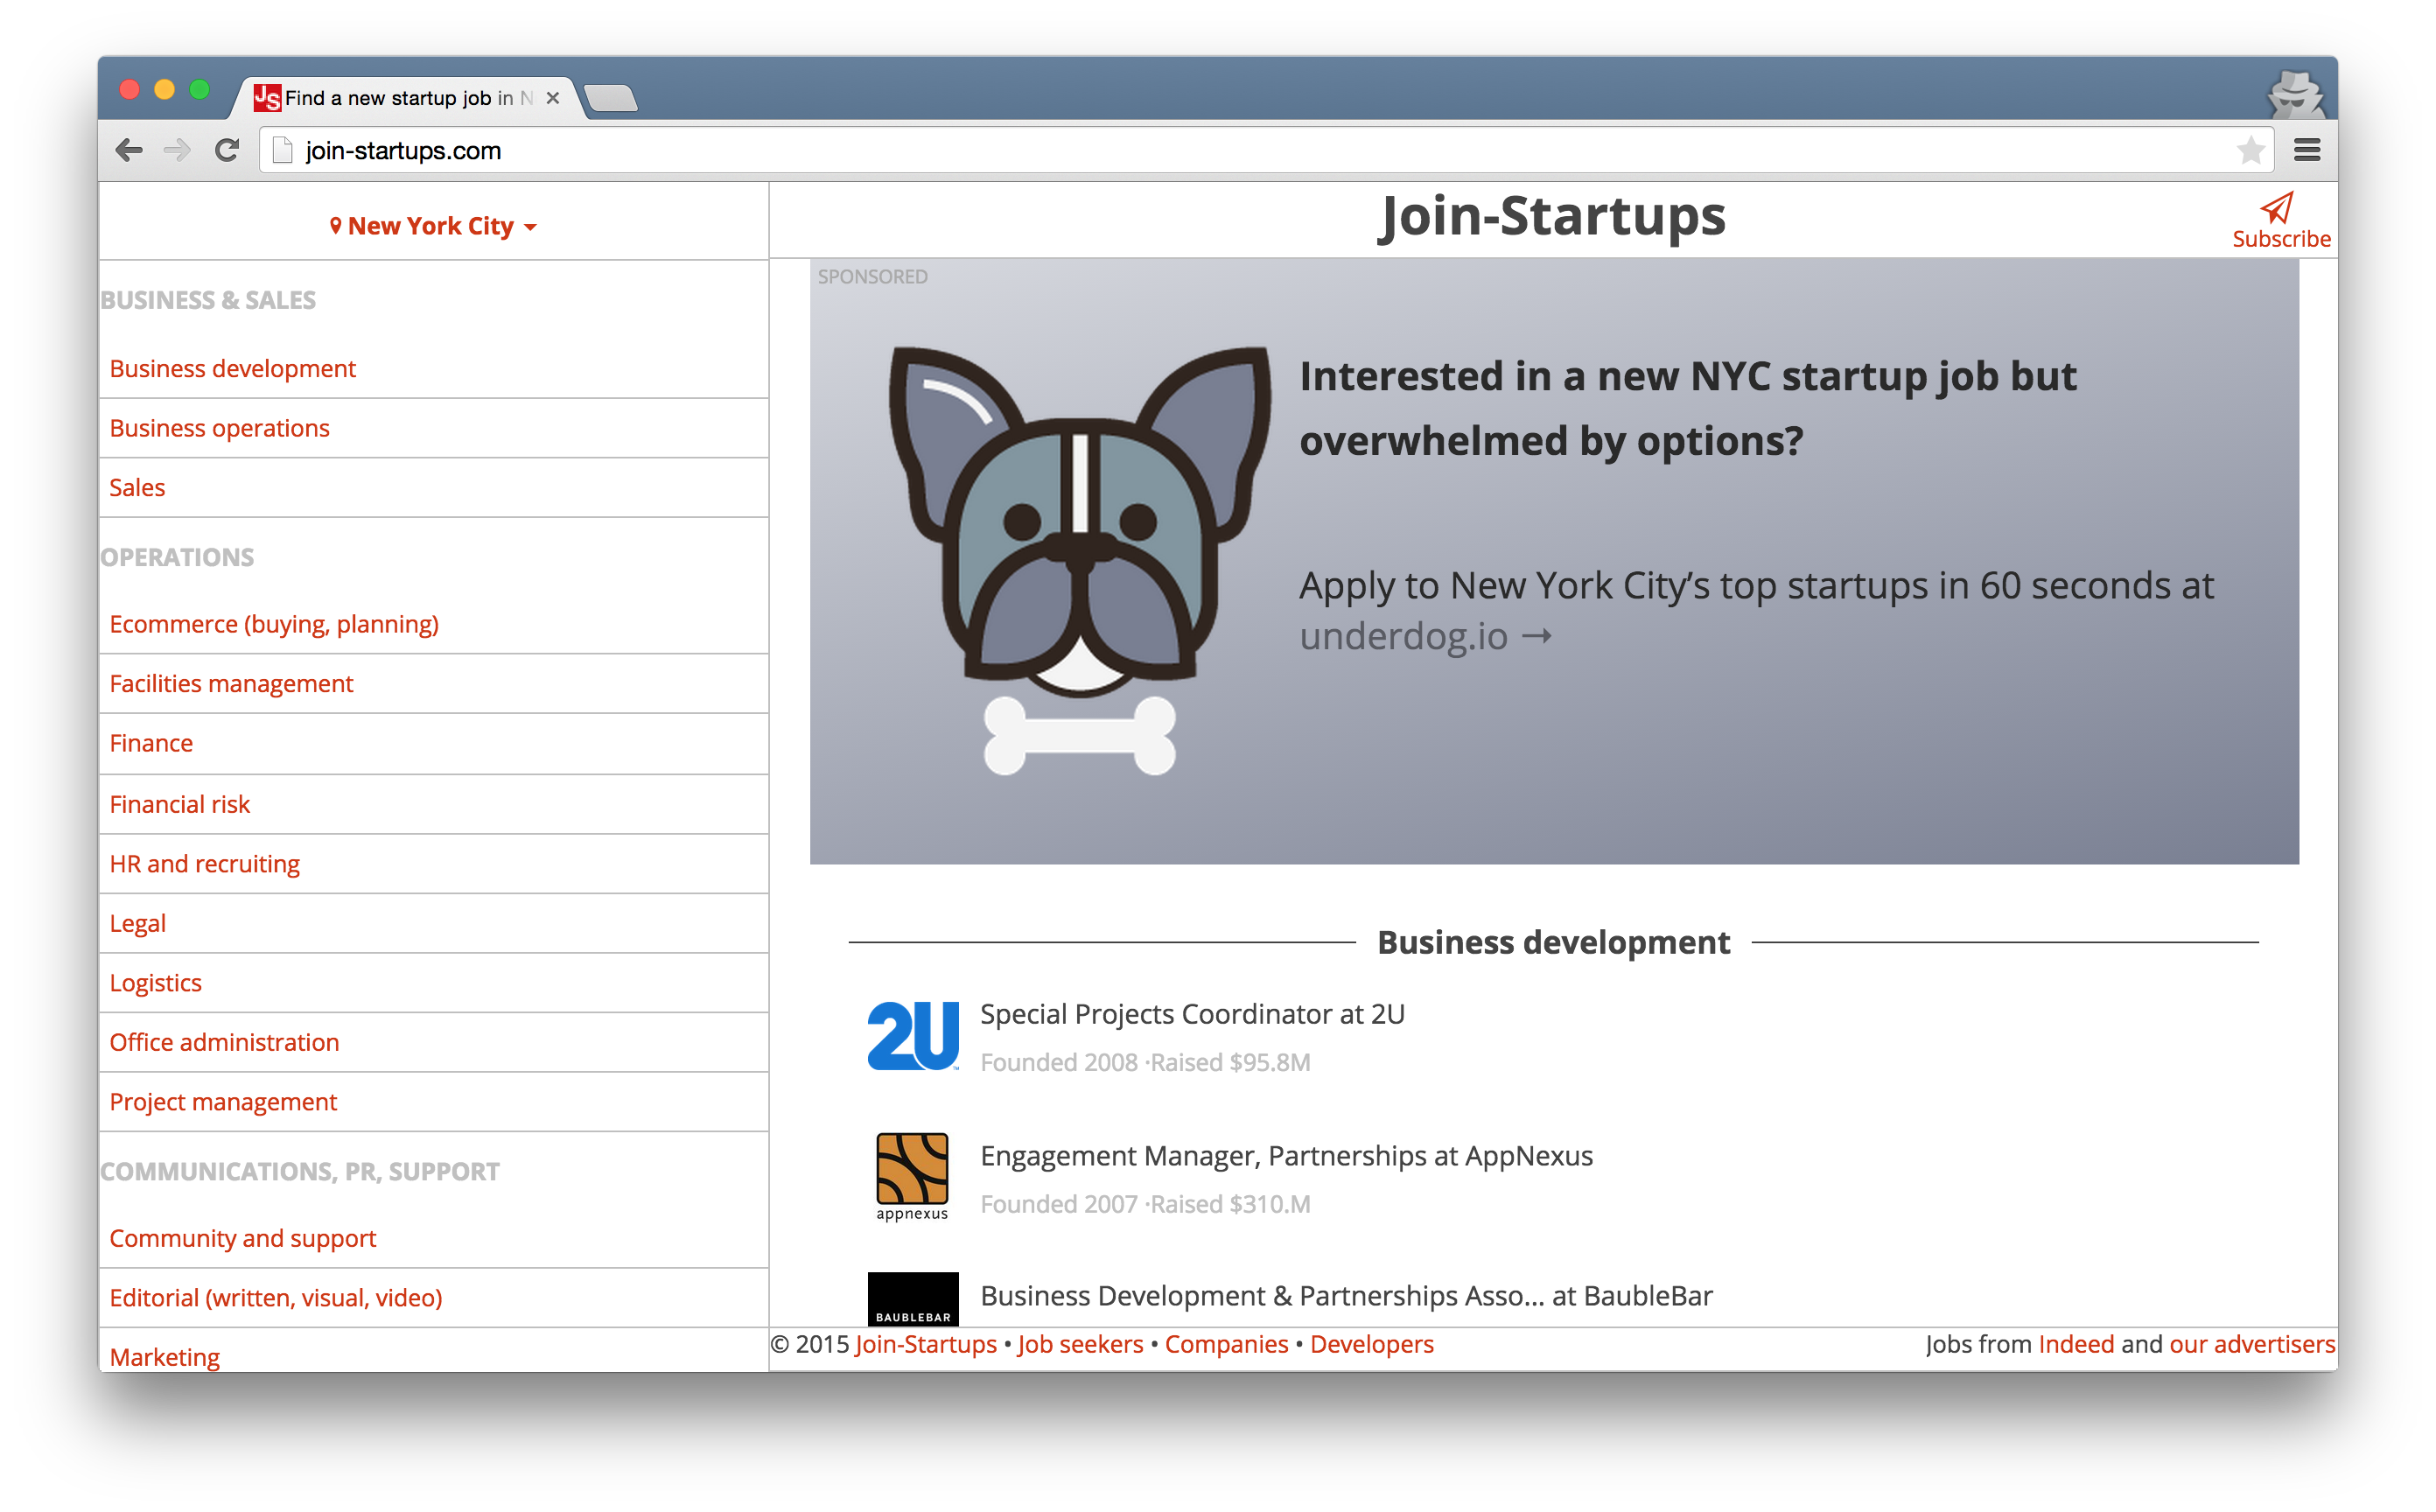The height and width of the screenshot is (1512, 2436).
Task: Click the page icon in address bar
Action: (x=283, y=150)
